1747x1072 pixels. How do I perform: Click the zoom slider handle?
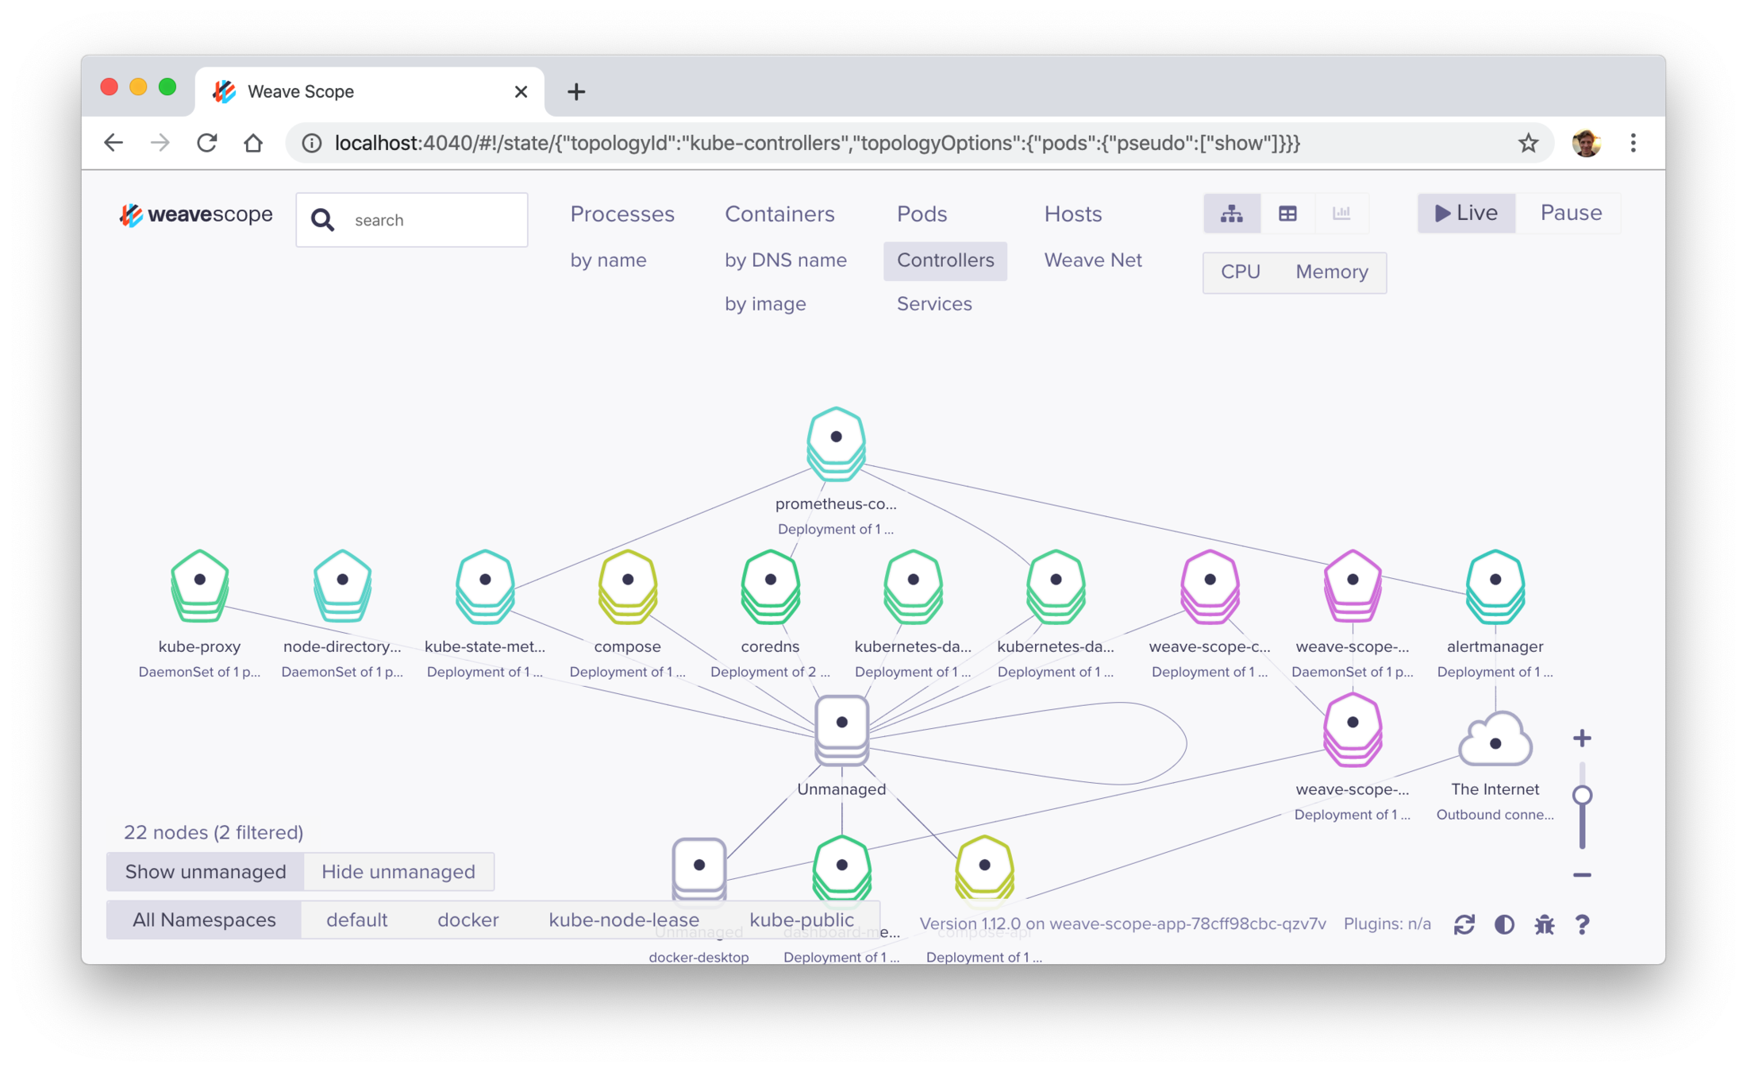[1582, 795]
